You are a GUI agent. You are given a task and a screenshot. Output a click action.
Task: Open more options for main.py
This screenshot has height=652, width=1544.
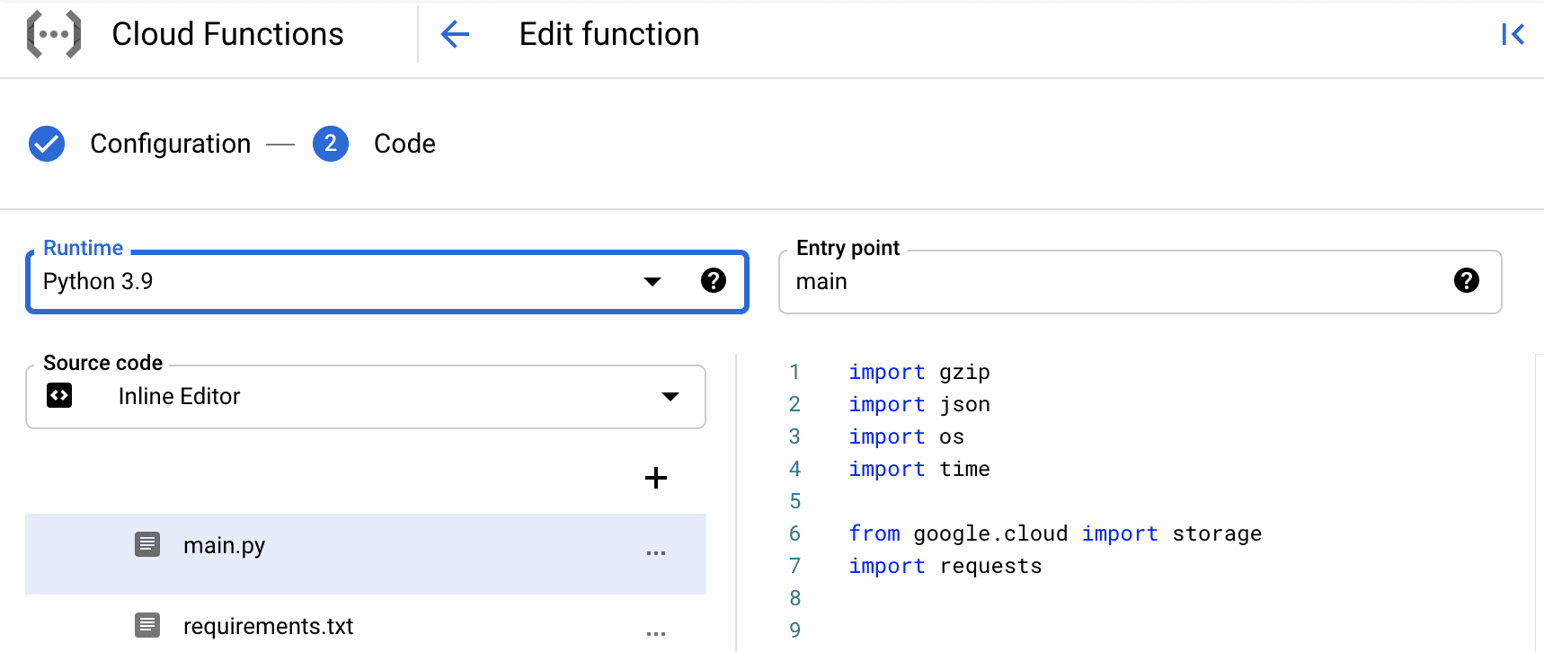click(x=656, y=553)
